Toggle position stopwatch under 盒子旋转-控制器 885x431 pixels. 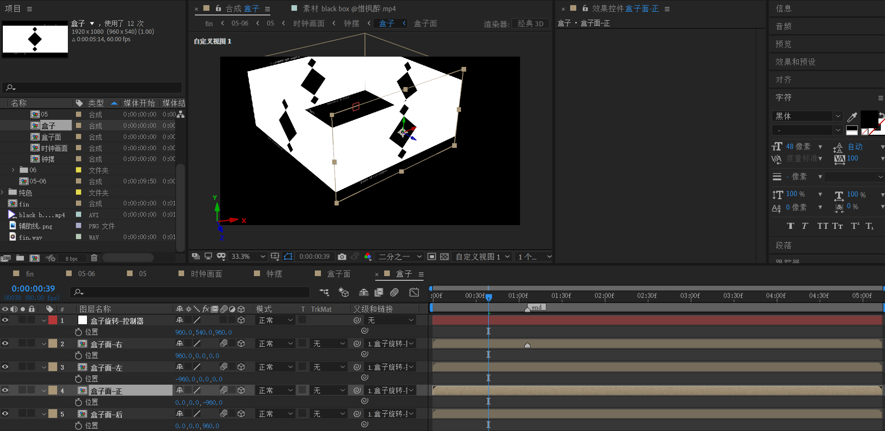click(79, 332)
